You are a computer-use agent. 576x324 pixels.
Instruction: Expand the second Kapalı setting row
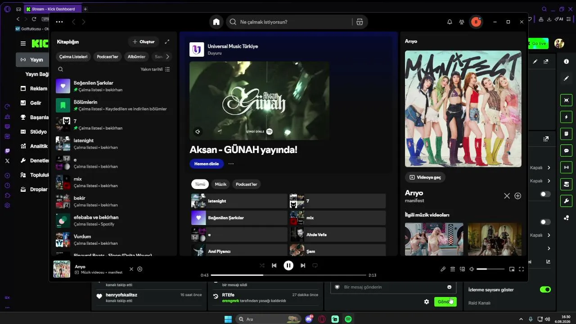click(540, 181)
